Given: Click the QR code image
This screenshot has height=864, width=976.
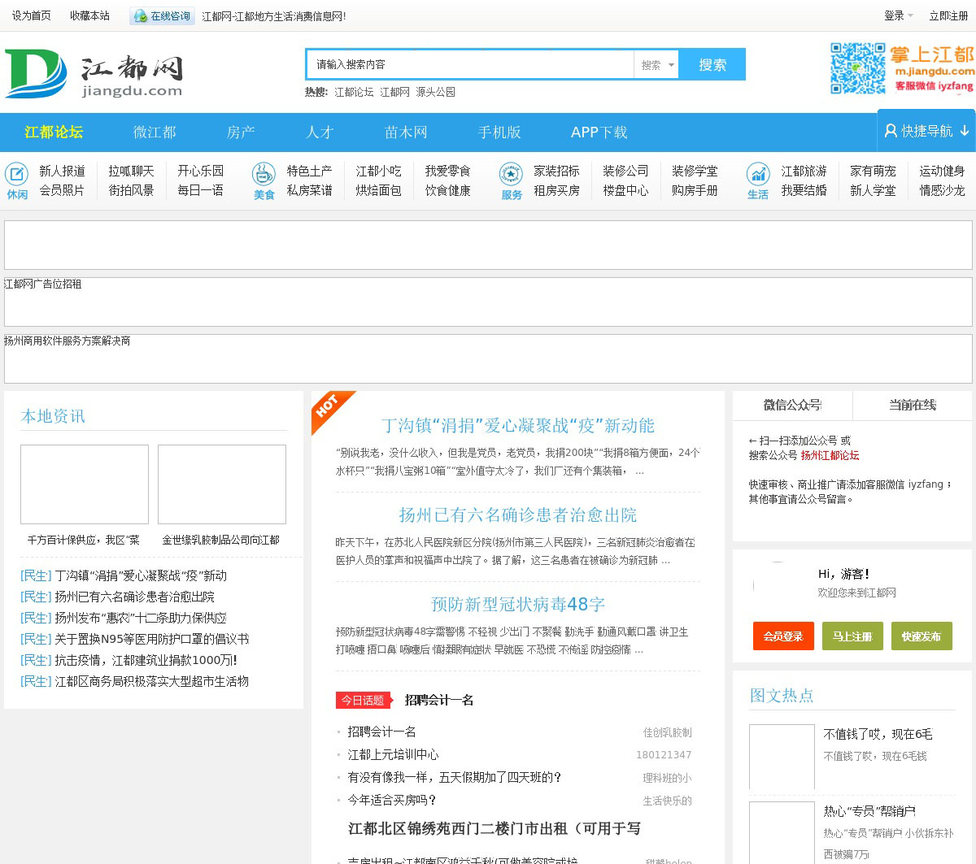Looking at the screenshot, I should 857,69.
